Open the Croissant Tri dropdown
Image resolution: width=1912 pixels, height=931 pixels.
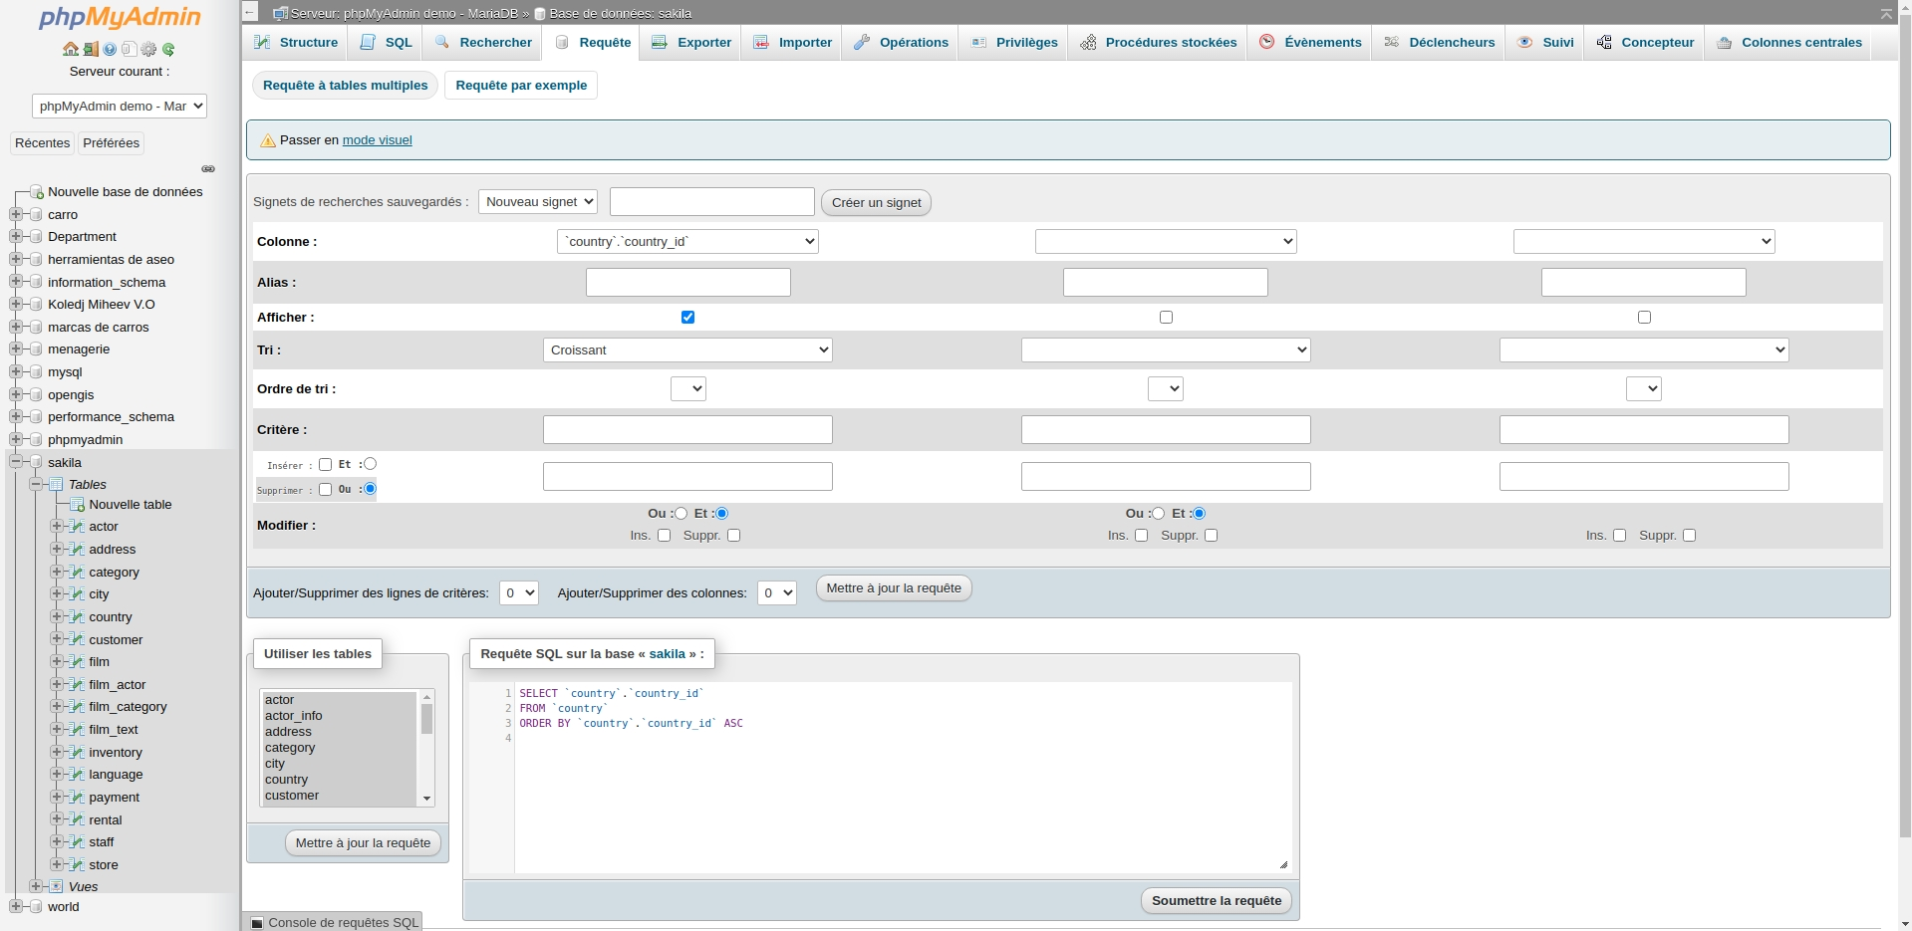pyautogui.click(x=687, y=349)
